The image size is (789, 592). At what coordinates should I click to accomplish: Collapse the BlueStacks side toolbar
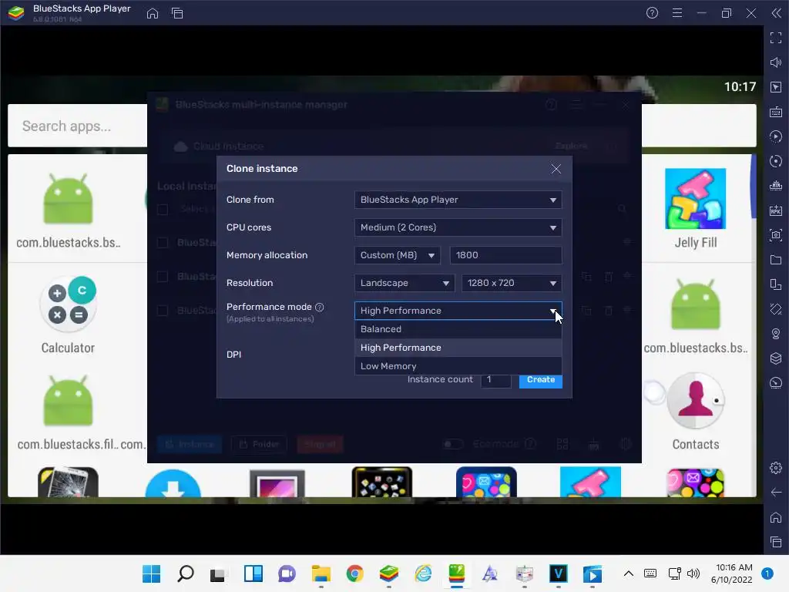(x=777, y=13)
